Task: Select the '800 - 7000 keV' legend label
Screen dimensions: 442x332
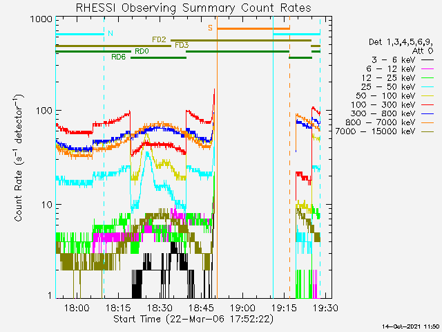Action: pos(381,122)
